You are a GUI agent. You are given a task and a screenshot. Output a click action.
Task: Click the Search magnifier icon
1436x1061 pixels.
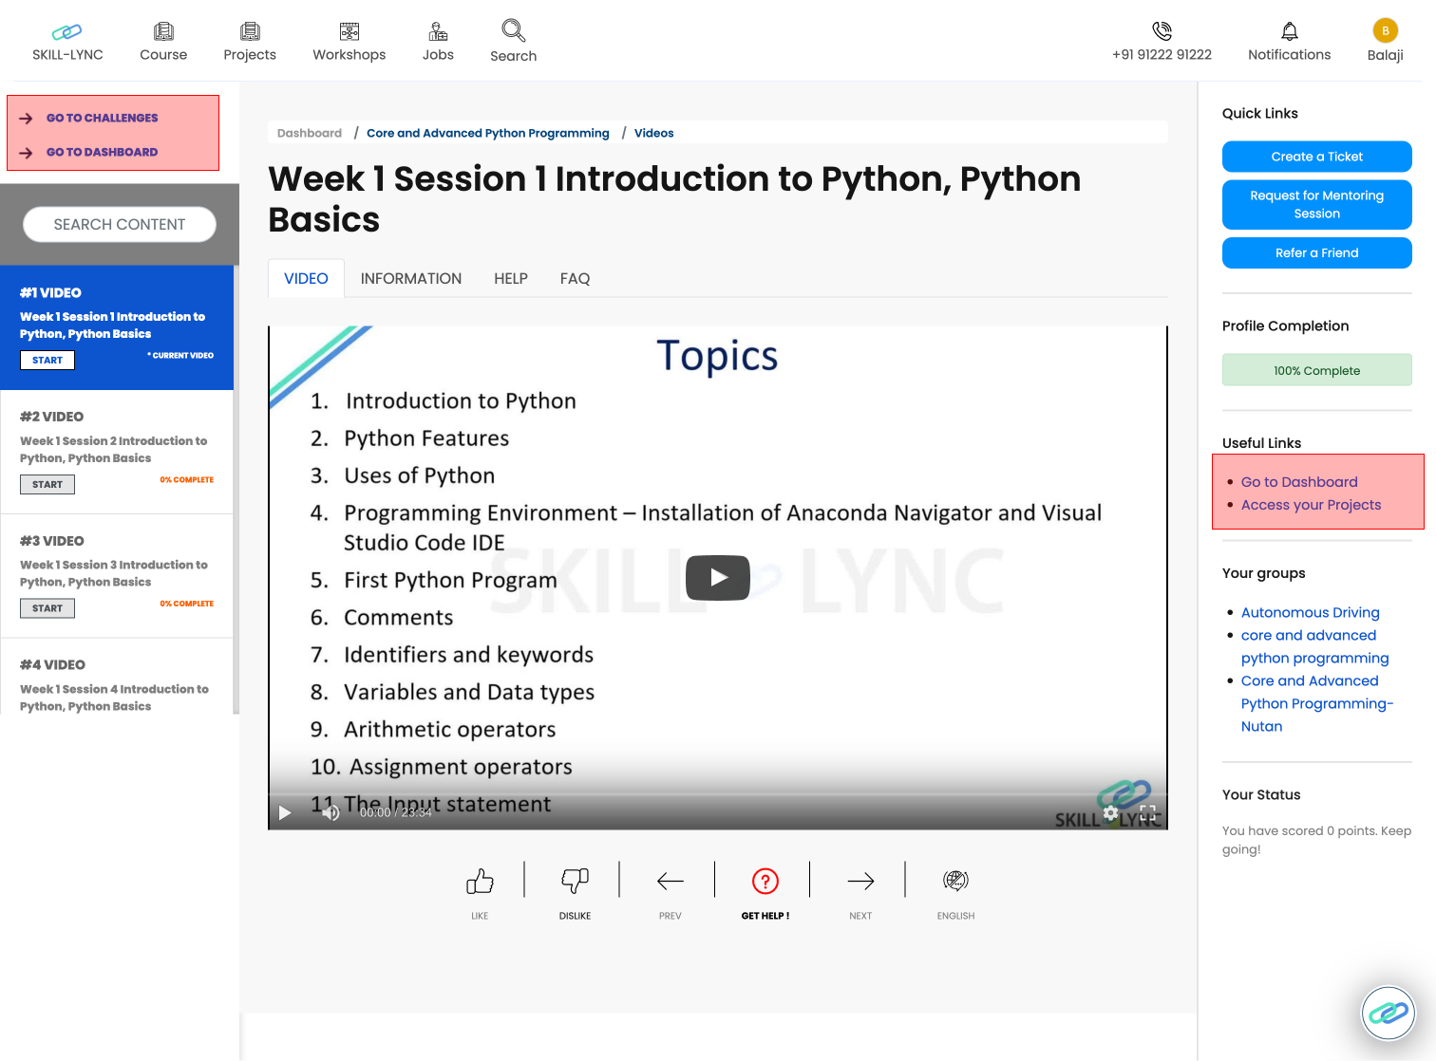tap(514, 30)
